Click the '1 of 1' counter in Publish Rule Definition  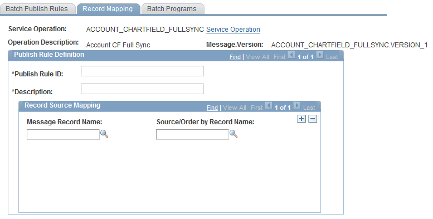point(305,57)
